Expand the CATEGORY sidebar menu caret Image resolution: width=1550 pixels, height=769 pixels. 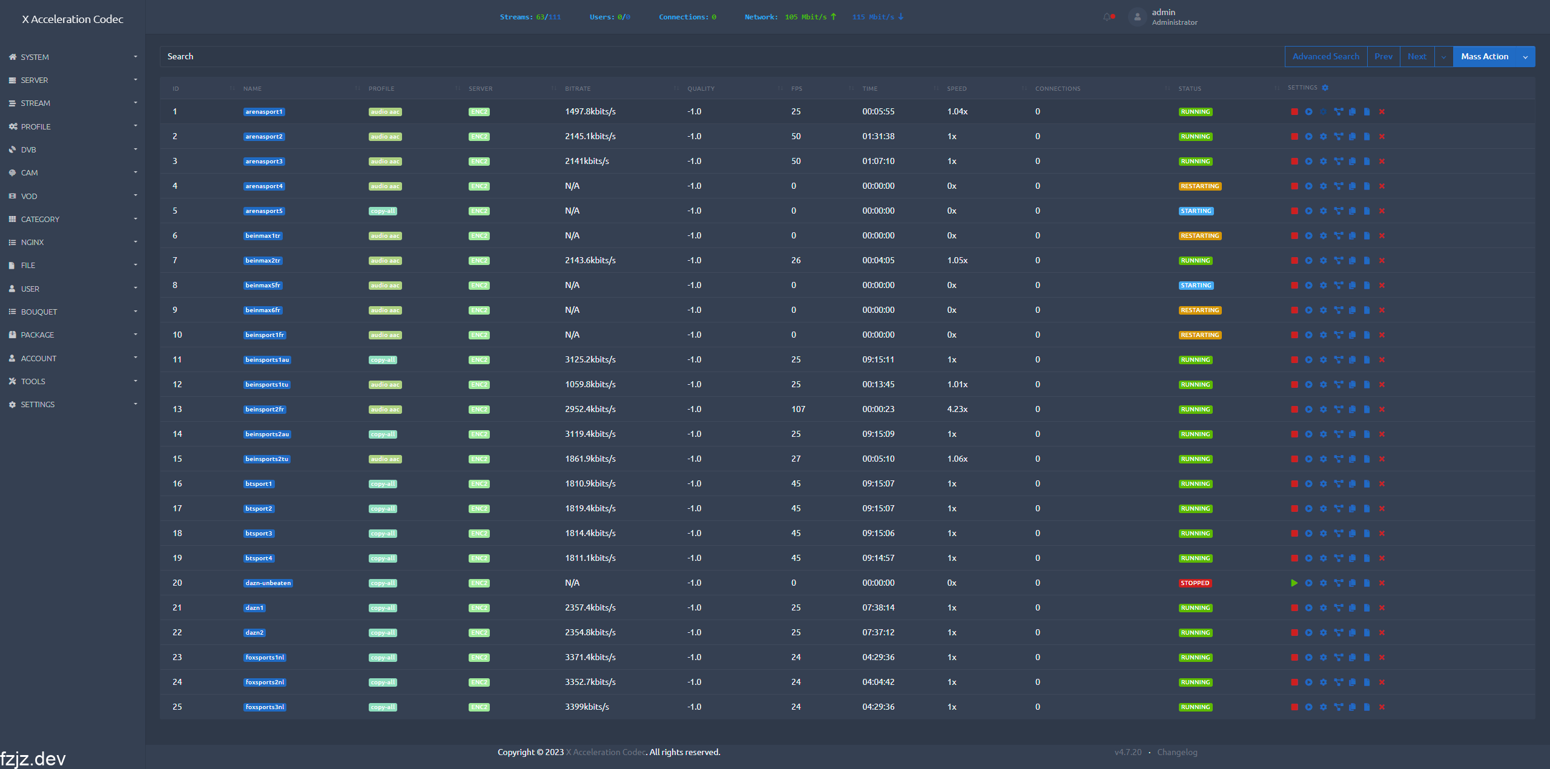point(136,218)
